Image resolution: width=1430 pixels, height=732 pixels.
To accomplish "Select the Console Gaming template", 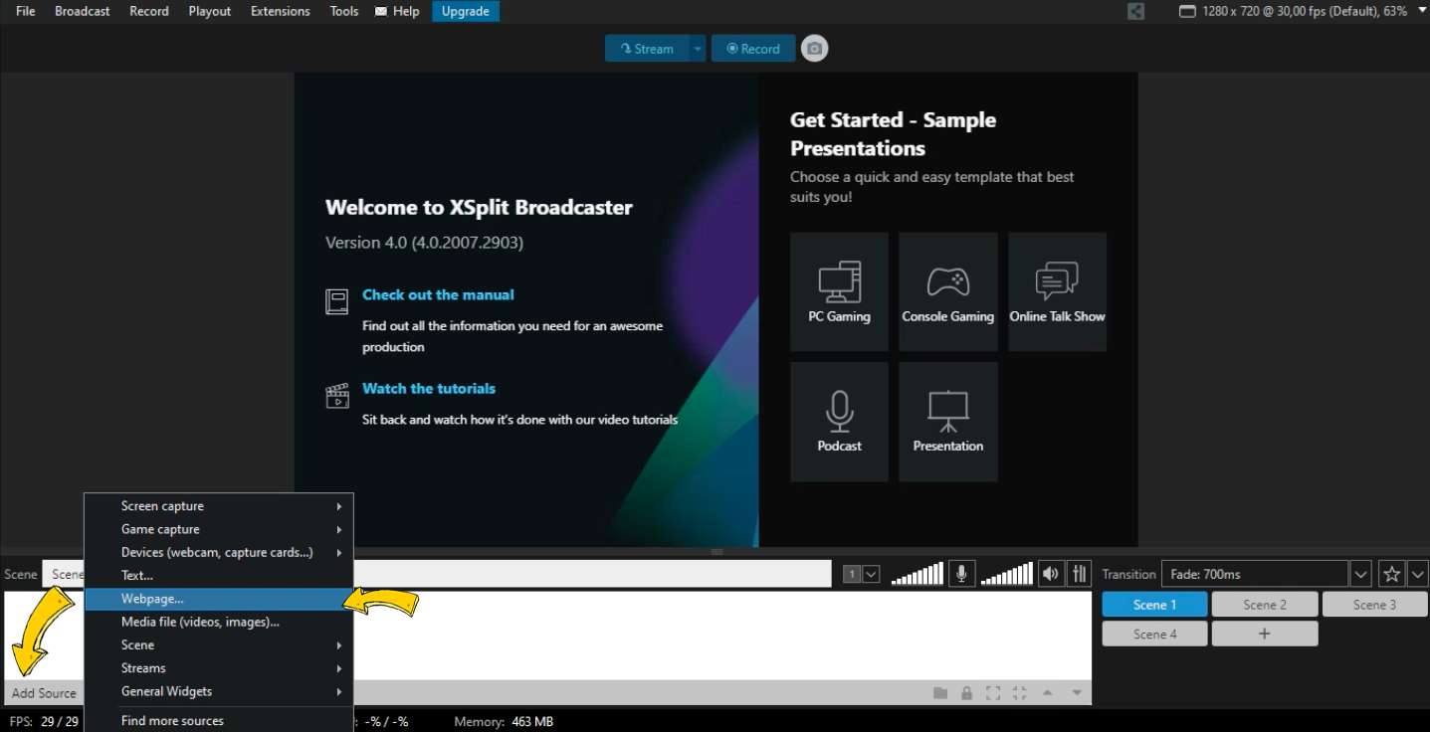I will (x=947, y=291).
